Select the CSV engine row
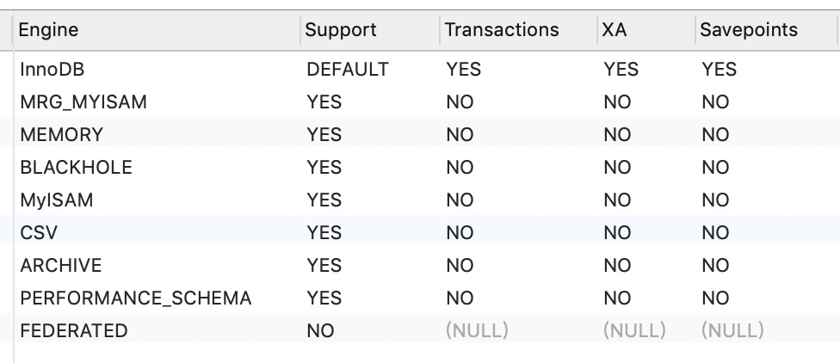The height and width of the screenshot is (363, 840). coord(39,233)
